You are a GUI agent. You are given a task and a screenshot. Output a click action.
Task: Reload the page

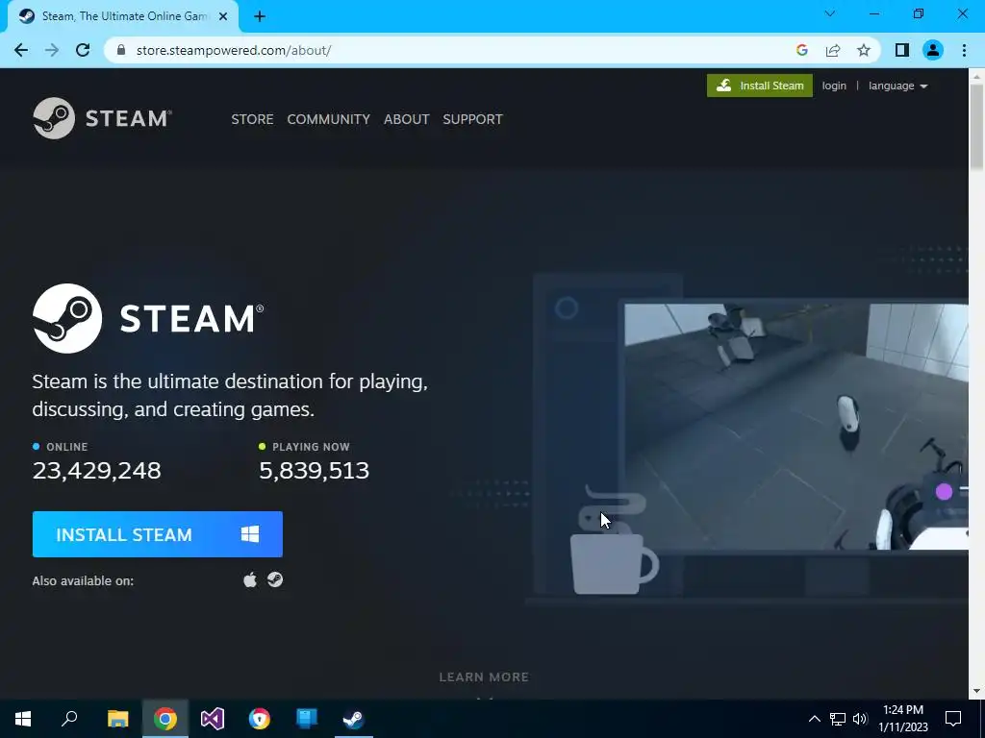coord(83,50)
